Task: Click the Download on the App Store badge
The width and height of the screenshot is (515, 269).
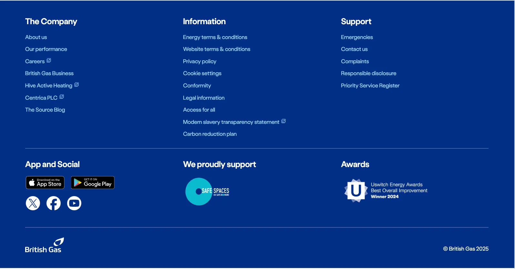Action: pyautogui.click(x=45, y=183)
